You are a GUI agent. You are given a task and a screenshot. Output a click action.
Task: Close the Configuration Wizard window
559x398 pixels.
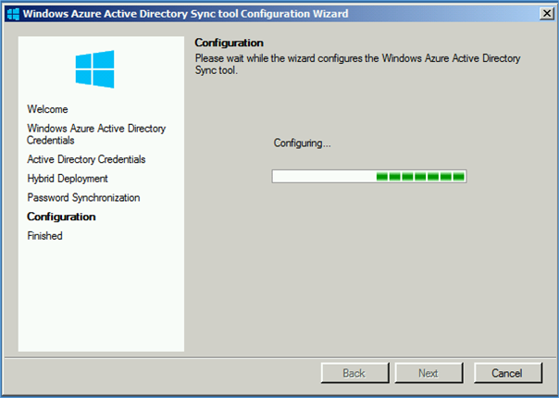click(547, 14)
